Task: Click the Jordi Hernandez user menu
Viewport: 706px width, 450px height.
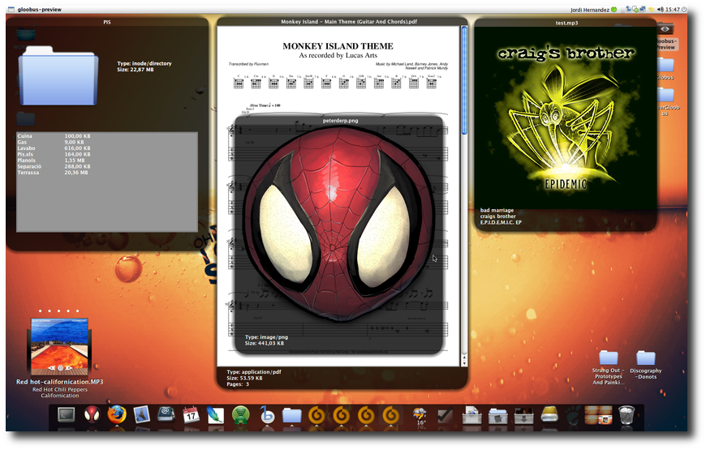Action: click(x=590, y=10)
